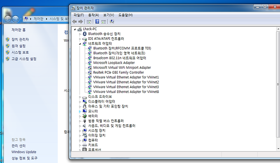The height and width of the screenshot is (163, 280).
Task: Click the action pane toolbar icon
Action: pyautogui.click(x=103, y=22)
